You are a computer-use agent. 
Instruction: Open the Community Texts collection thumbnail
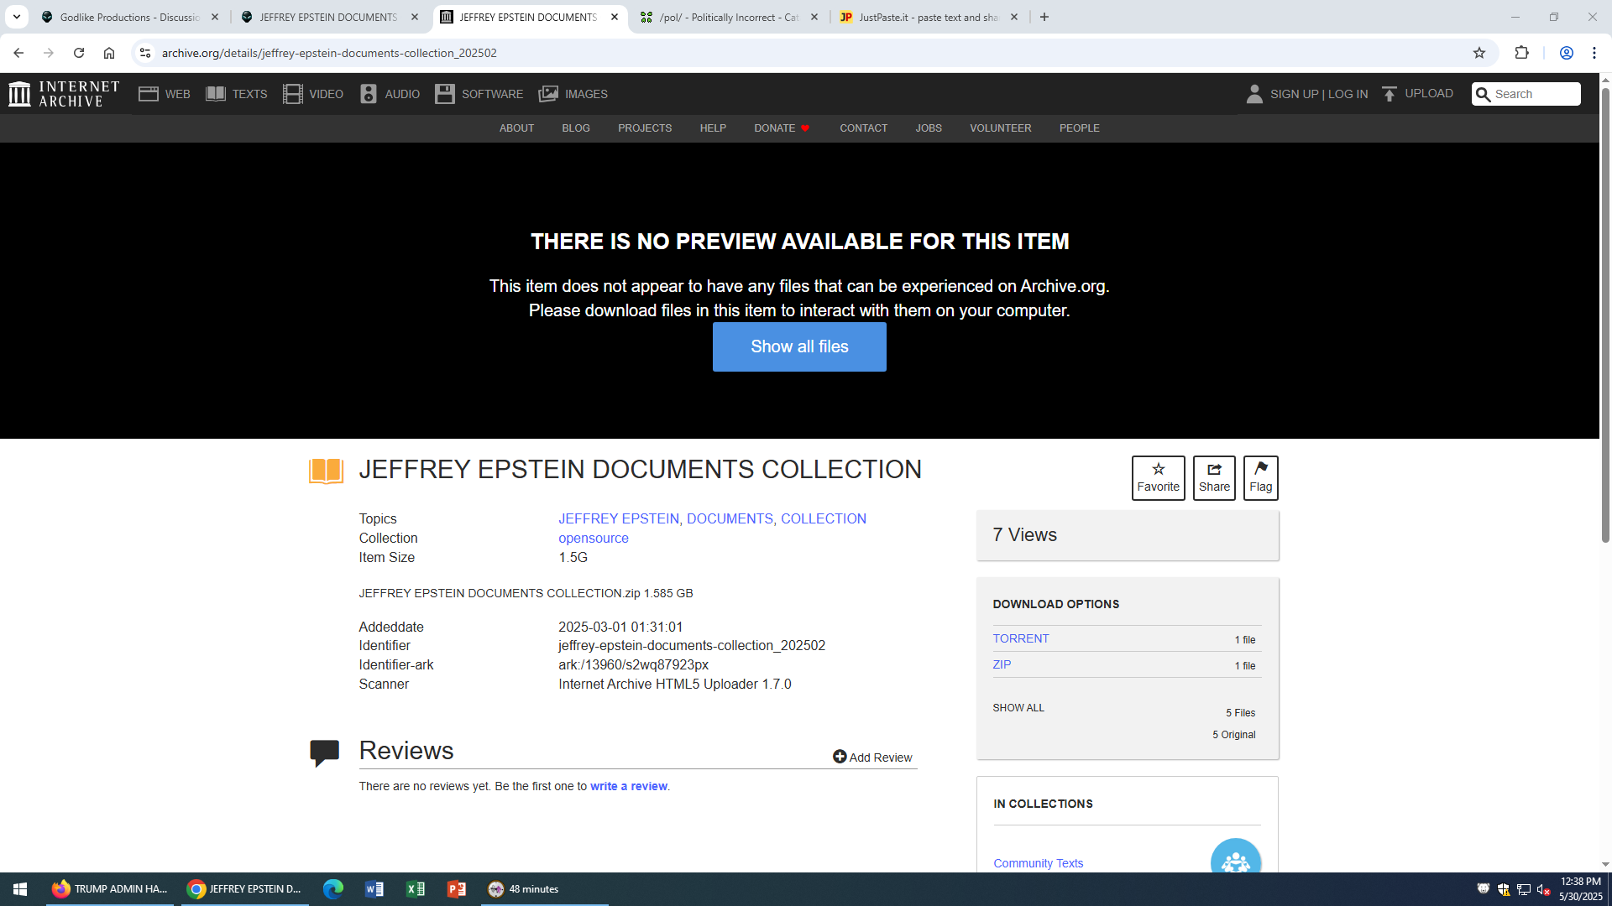click(x=1236, y=856)
